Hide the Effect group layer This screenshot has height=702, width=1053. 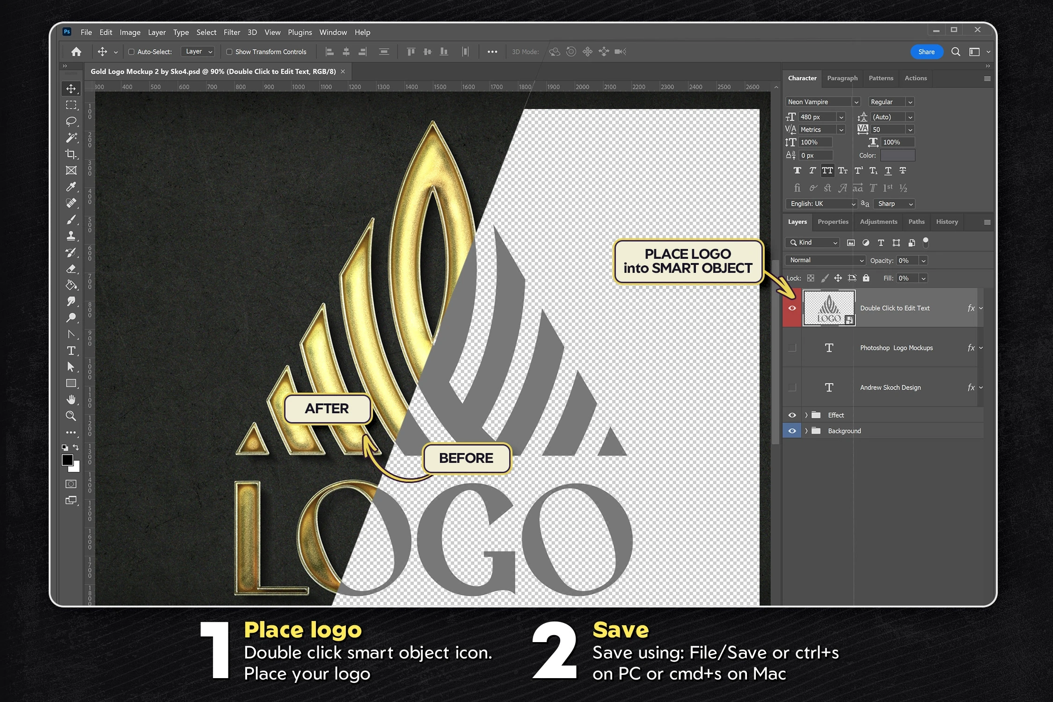click(x=792, y=415)
